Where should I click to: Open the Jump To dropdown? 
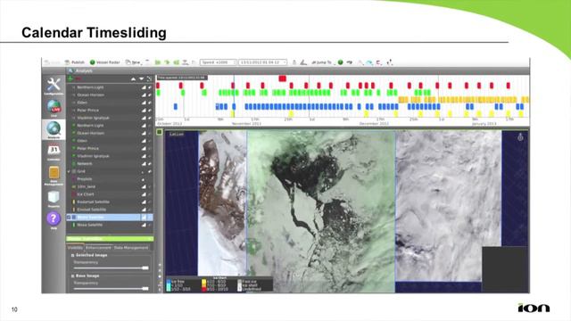tap(322, 62)
